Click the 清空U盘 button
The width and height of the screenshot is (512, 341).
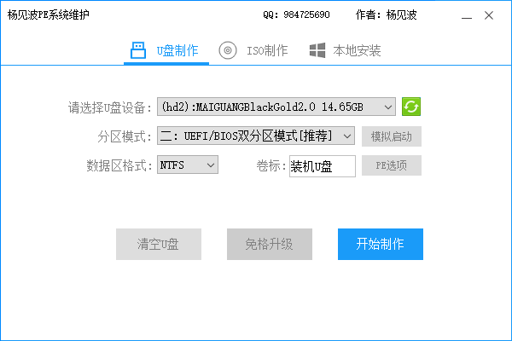tap(158, 244)
